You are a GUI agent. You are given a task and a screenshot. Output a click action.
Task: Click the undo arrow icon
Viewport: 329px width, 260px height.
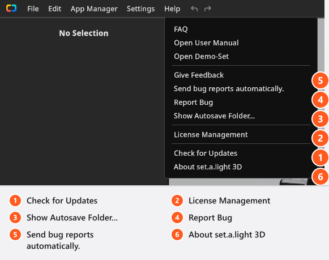(194, 8)
